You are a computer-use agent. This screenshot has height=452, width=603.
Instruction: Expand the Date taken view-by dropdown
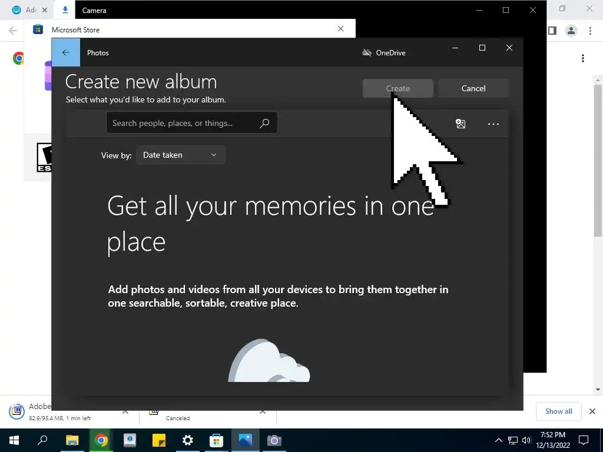[x=180, y=155]
